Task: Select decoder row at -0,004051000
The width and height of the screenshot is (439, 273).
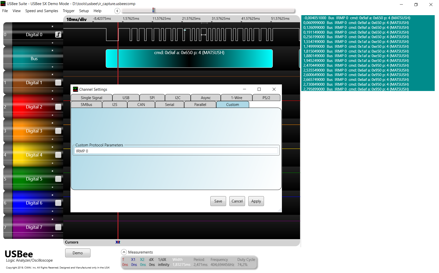Action: point(357,18)
